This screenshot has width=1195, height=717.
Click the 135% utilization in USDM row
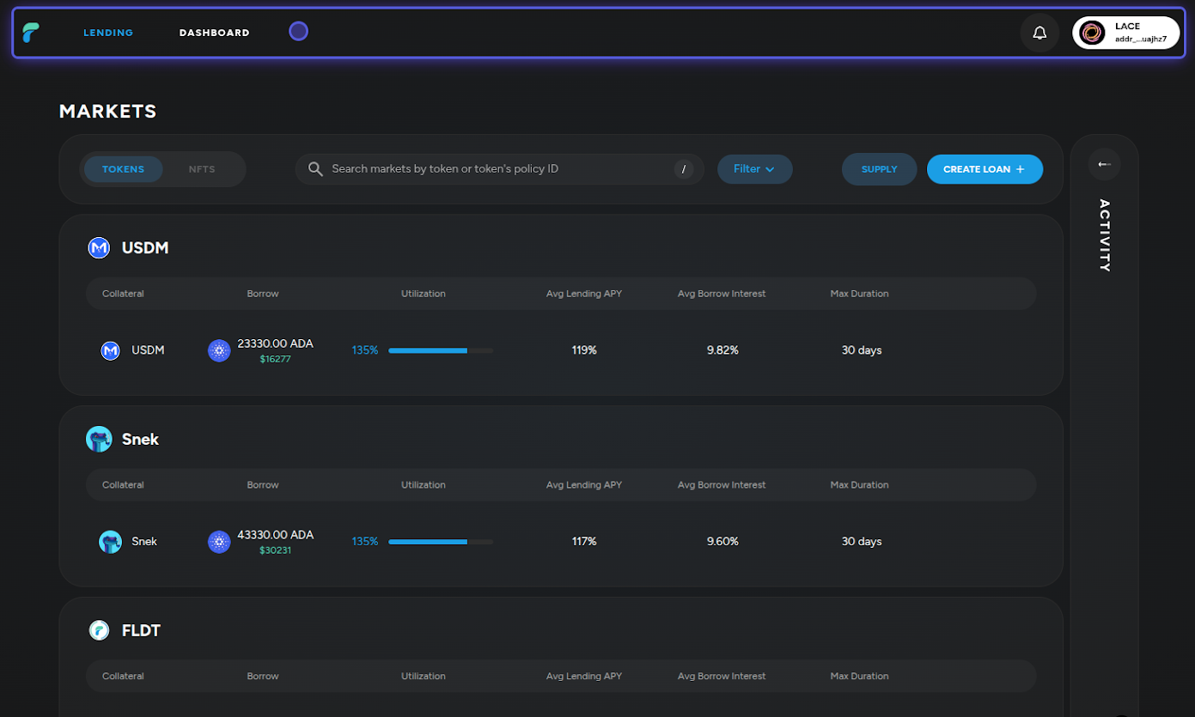coord(365,350)
